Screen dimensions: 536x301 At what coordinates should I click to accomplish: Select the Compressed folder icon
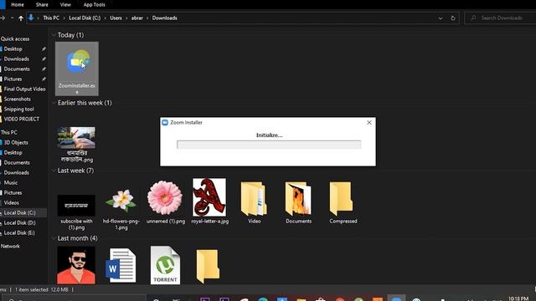342,199
